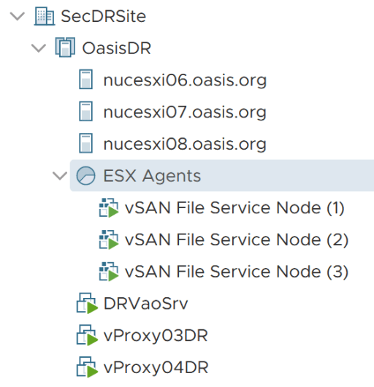Click the vProxy04DR powered-on VM icon
Screen dimensions: 374x387
(x=87, y=367)
